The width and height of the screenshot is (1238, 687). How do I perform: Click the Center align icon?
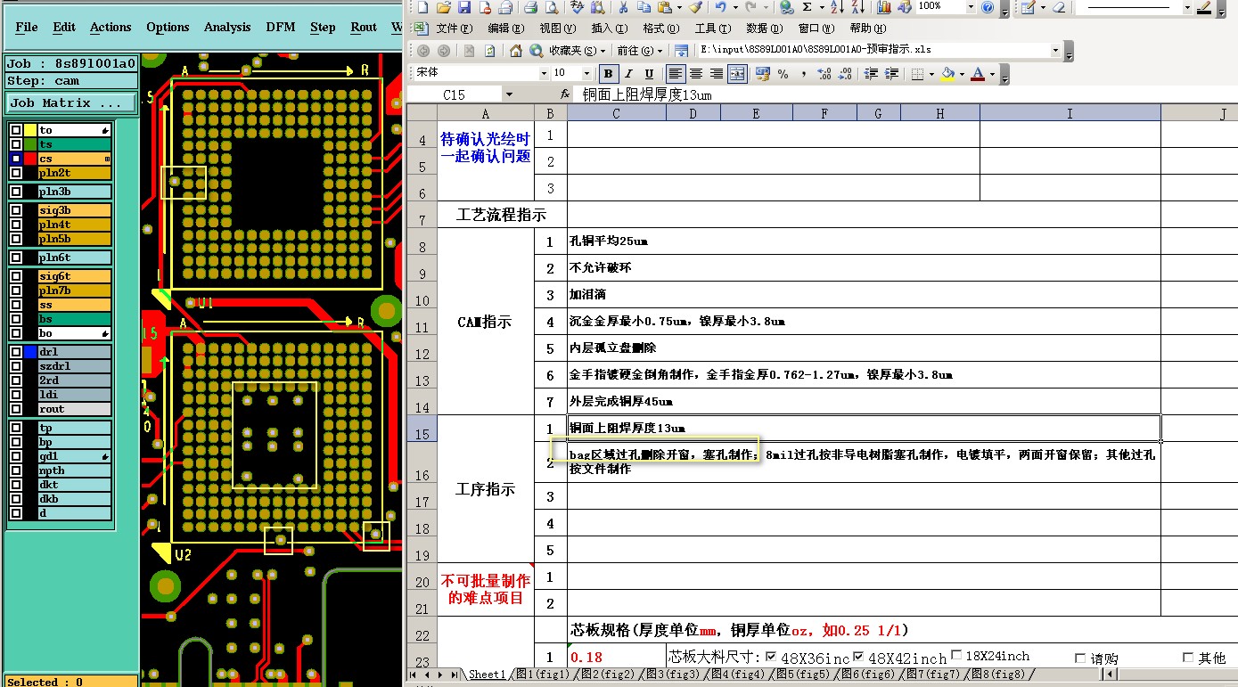pos(696,74)
